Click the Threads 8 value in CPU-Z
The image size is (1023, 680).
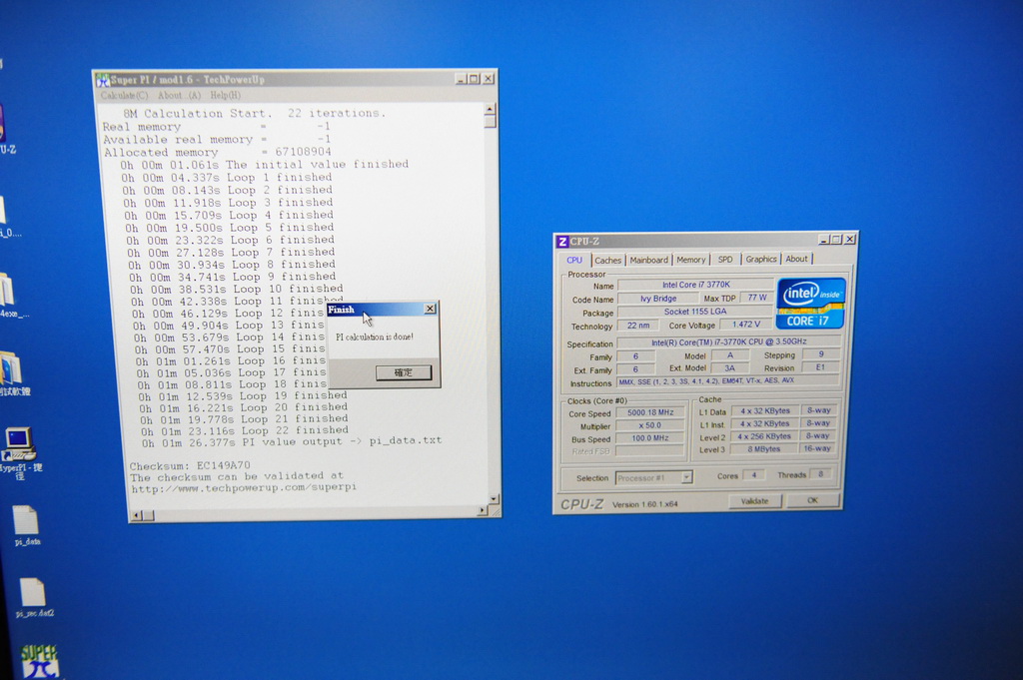click(820, 474)
